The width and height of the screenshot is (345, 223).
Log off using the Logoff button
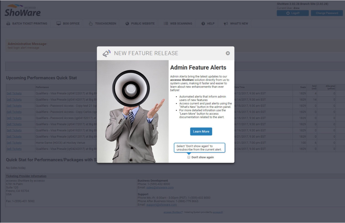[293, 13]
